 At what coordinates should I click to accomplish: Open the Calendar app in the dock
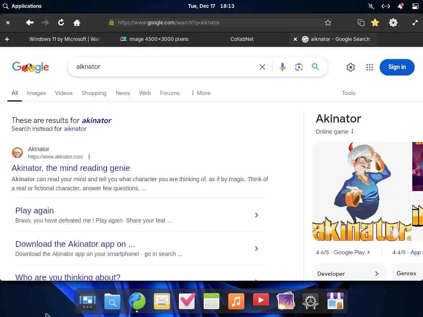coord(211,301)
